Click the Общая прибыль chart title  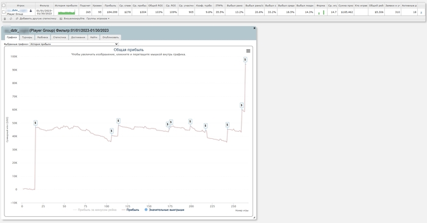click(129, 50)
